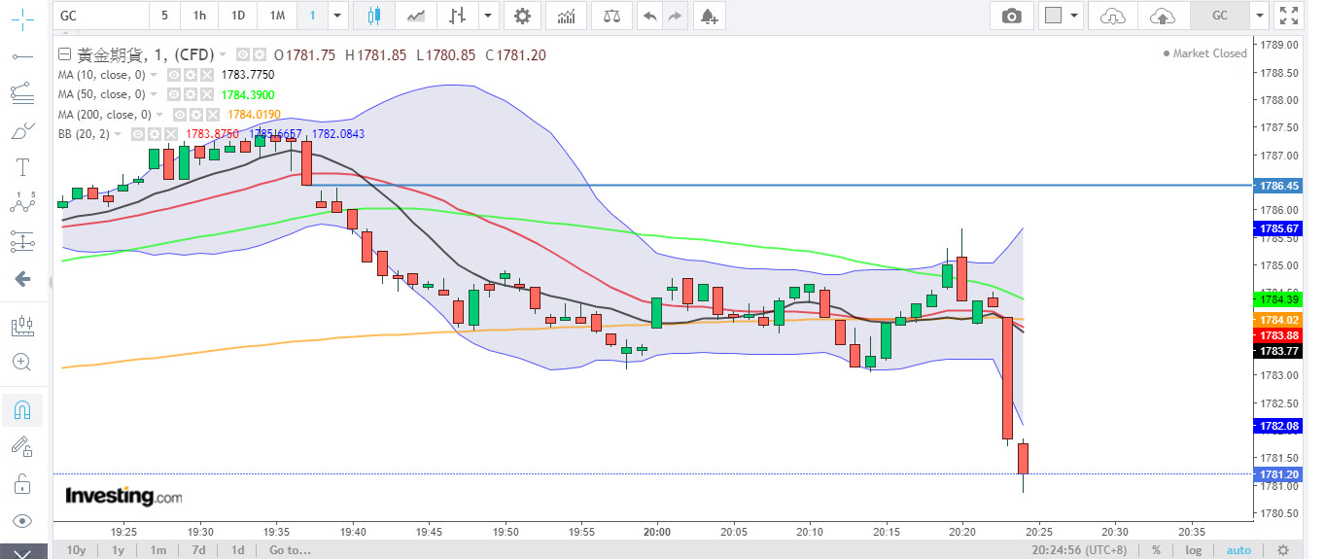Toggle auto scale at the bottom right
Viewport: 1325px width, 559px height.
[x=1238, y=550]
